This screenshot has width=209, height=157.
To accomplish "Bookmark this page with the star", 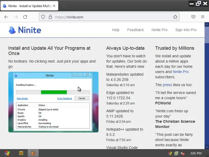I will (175, 17).
